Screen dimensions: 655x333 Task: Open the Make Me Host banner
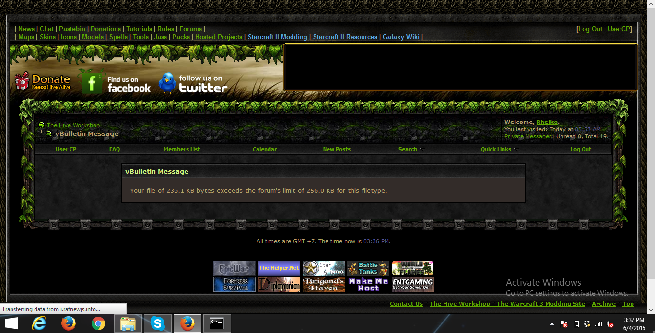pos(368,284)
